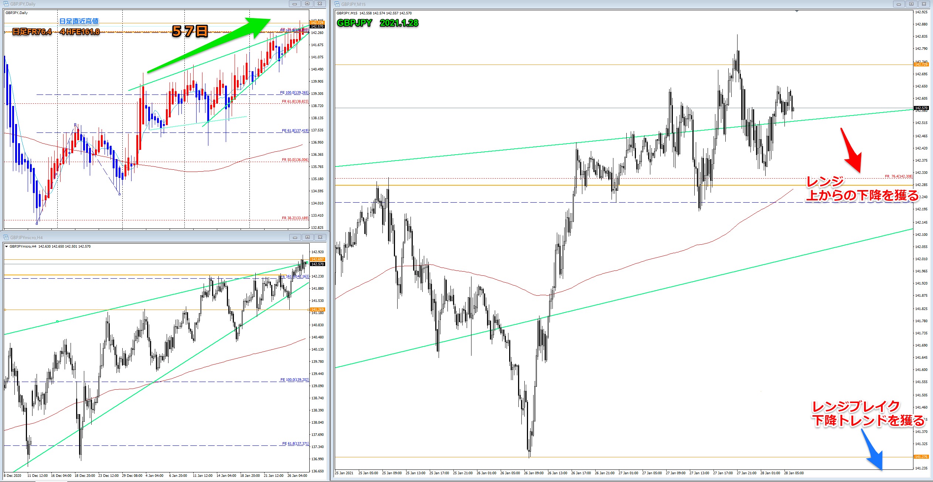Activate the GBPJPY,M15 window title bar
The height and width of the screenshot is (482, 933).
tap(591, 4)
